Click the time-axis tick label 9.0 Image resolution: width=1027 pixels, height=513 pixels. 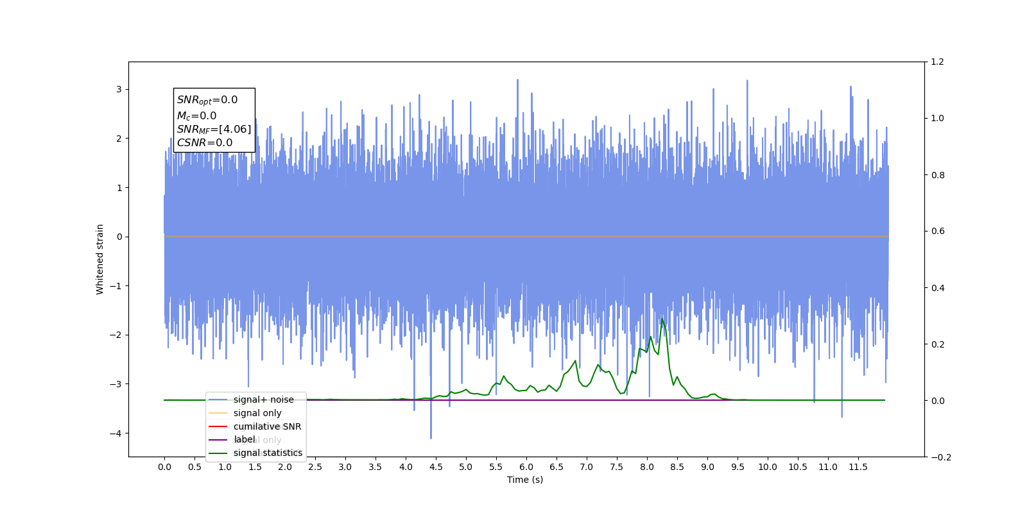[x=707, y=467]
